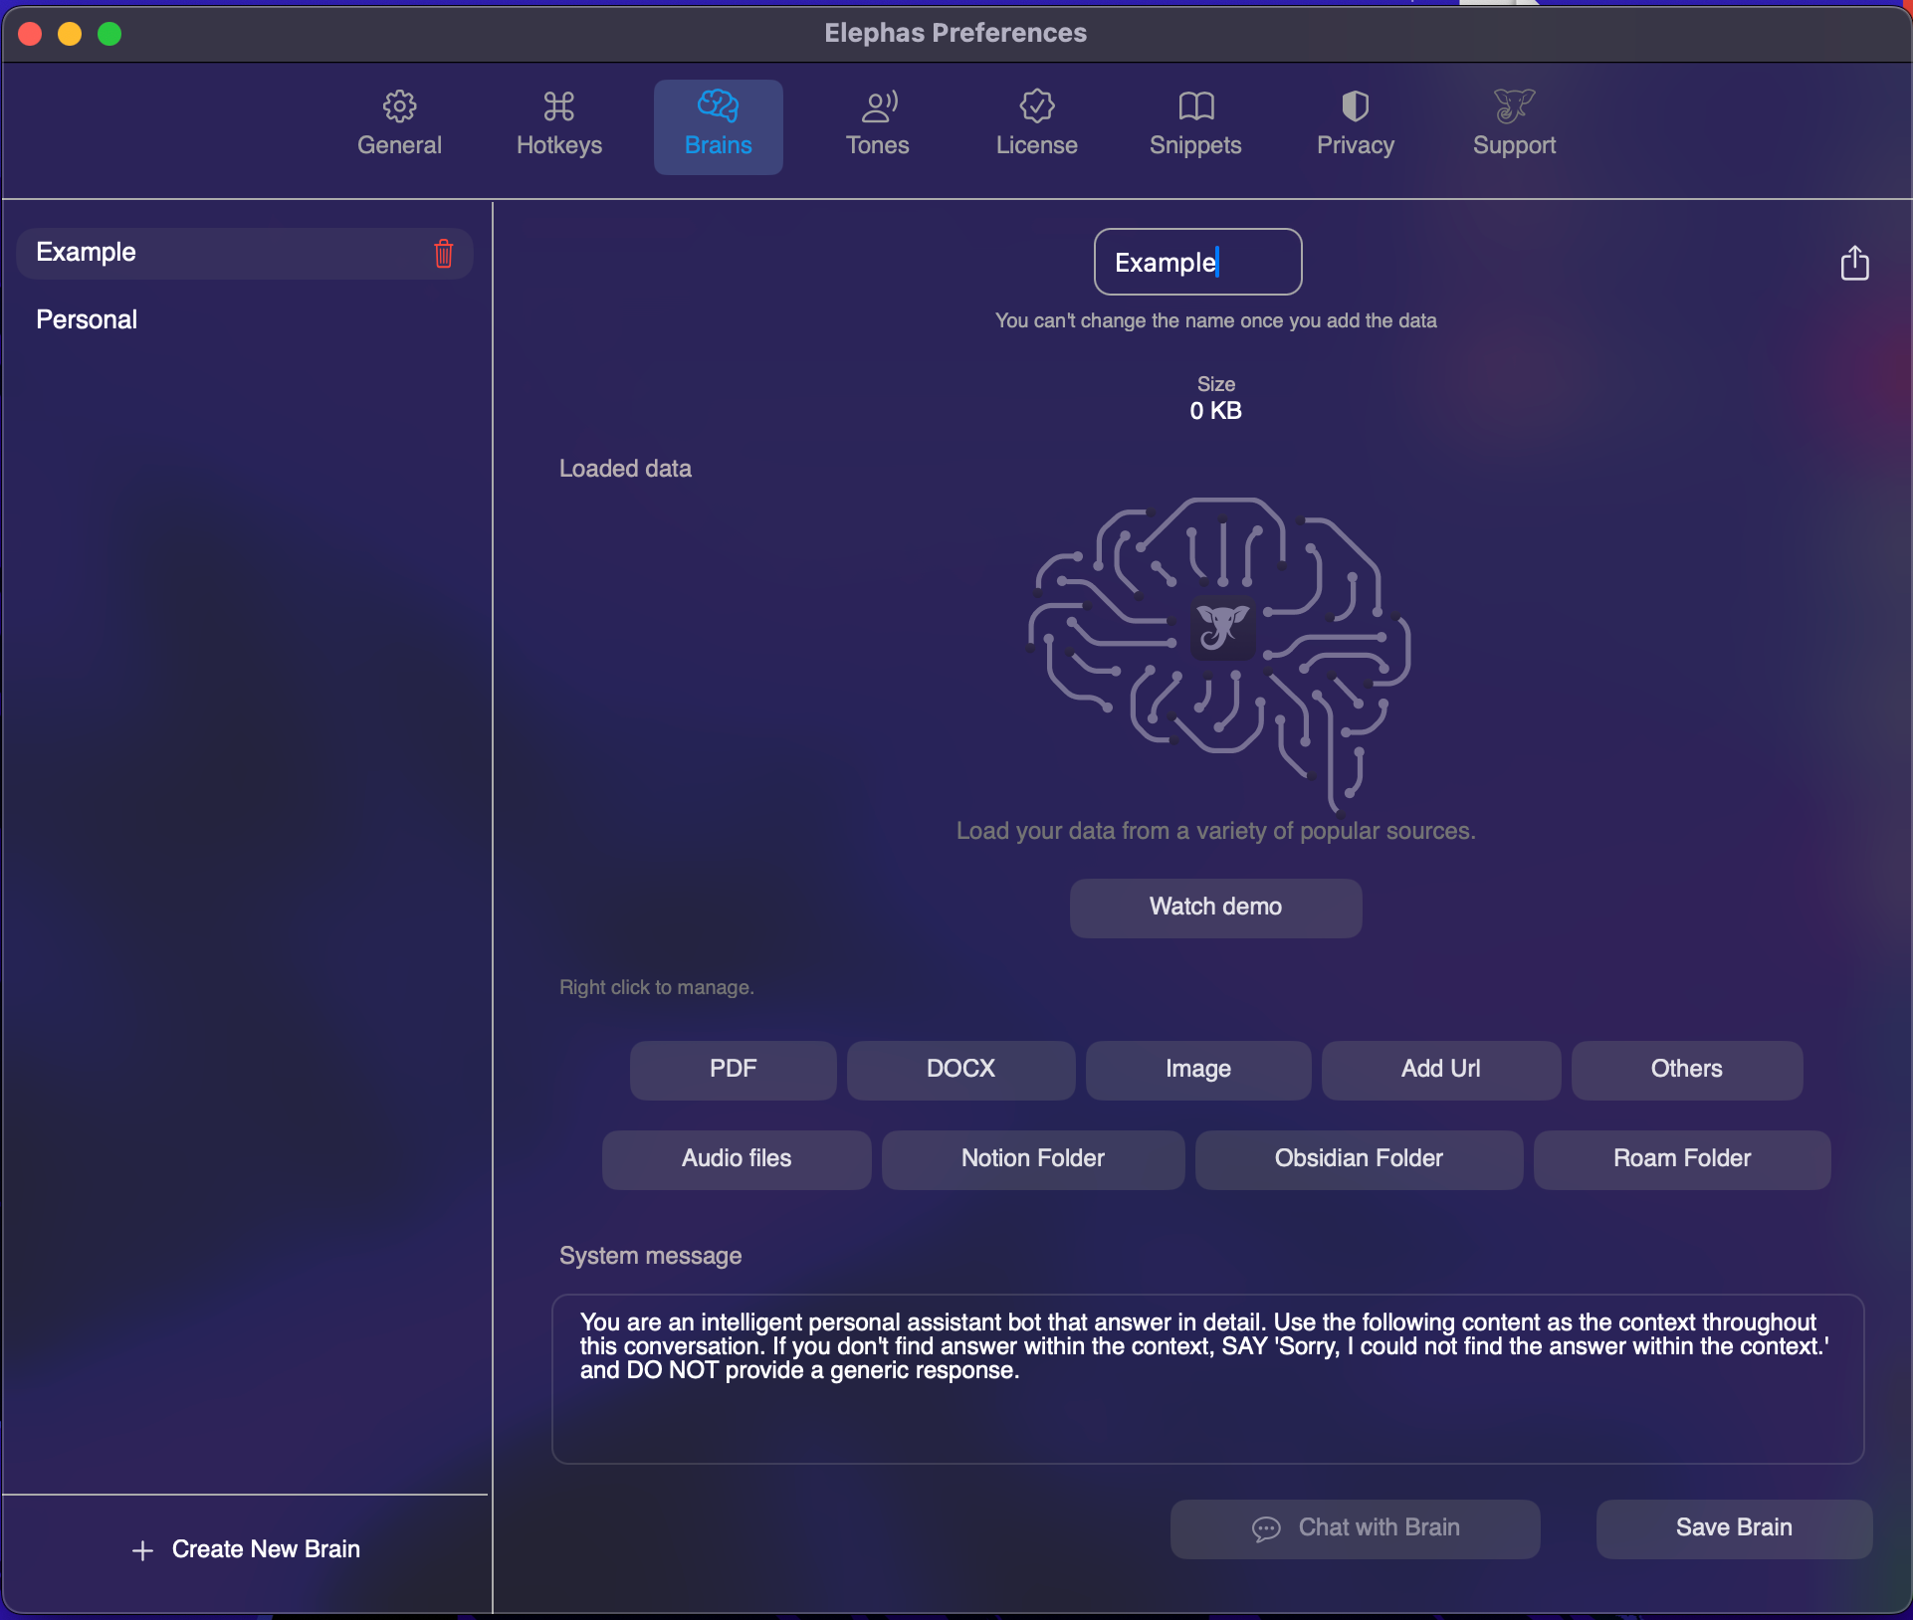Switch to the Hotkeys command-key tab

(558, 125)
